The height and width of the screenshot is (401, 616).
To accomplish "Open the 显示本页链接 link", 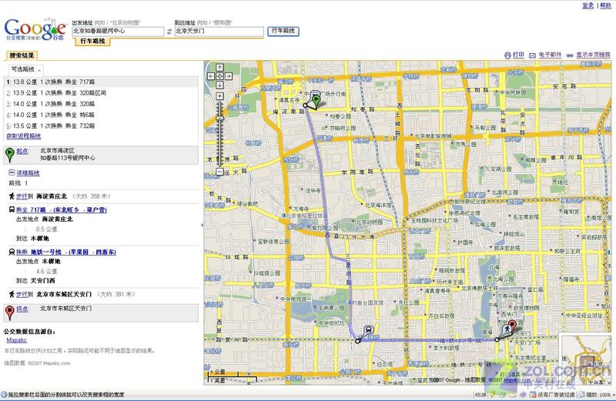I will pyautogui.click(x=593, y=55).
